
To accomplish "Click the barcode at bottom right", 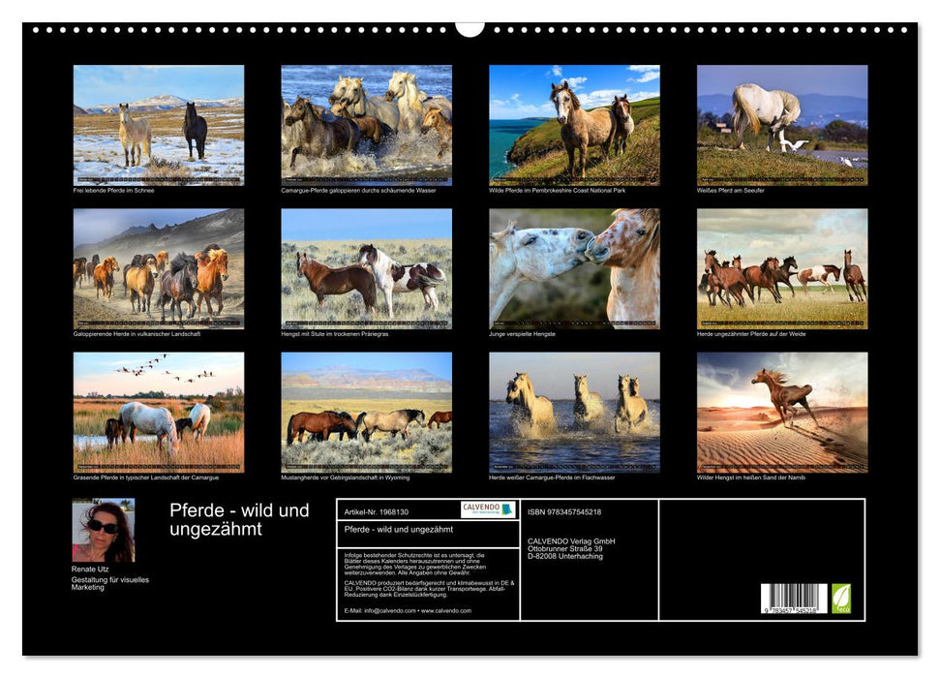I will (794, 599).
